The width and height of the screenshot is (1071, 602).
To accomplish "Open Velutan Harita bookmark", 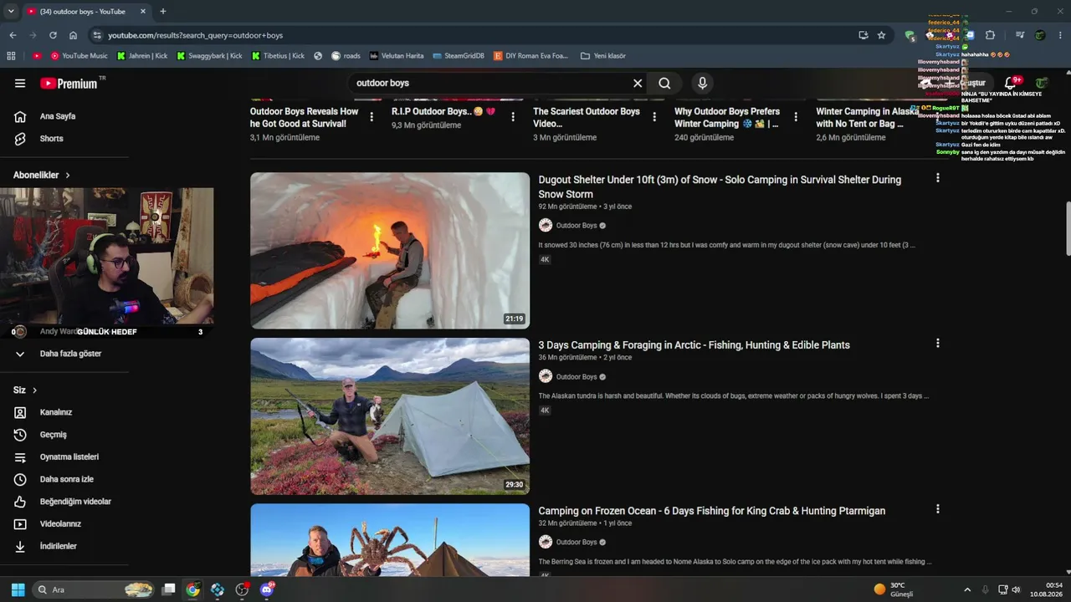I will (397, 56).
